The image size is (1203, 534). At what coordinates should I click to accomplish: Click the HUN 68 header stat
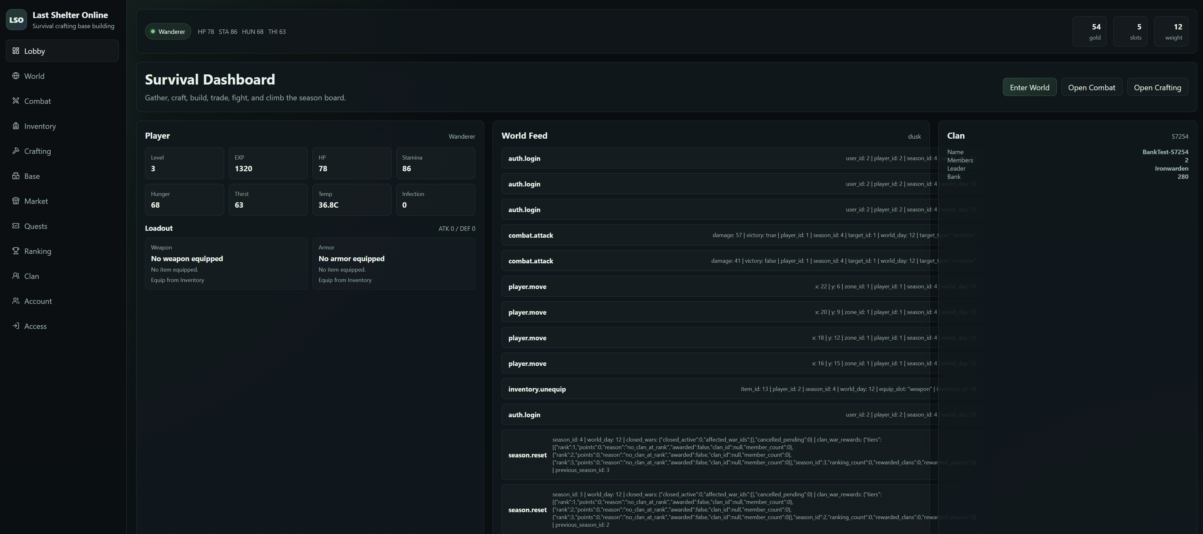pos(253,32)
